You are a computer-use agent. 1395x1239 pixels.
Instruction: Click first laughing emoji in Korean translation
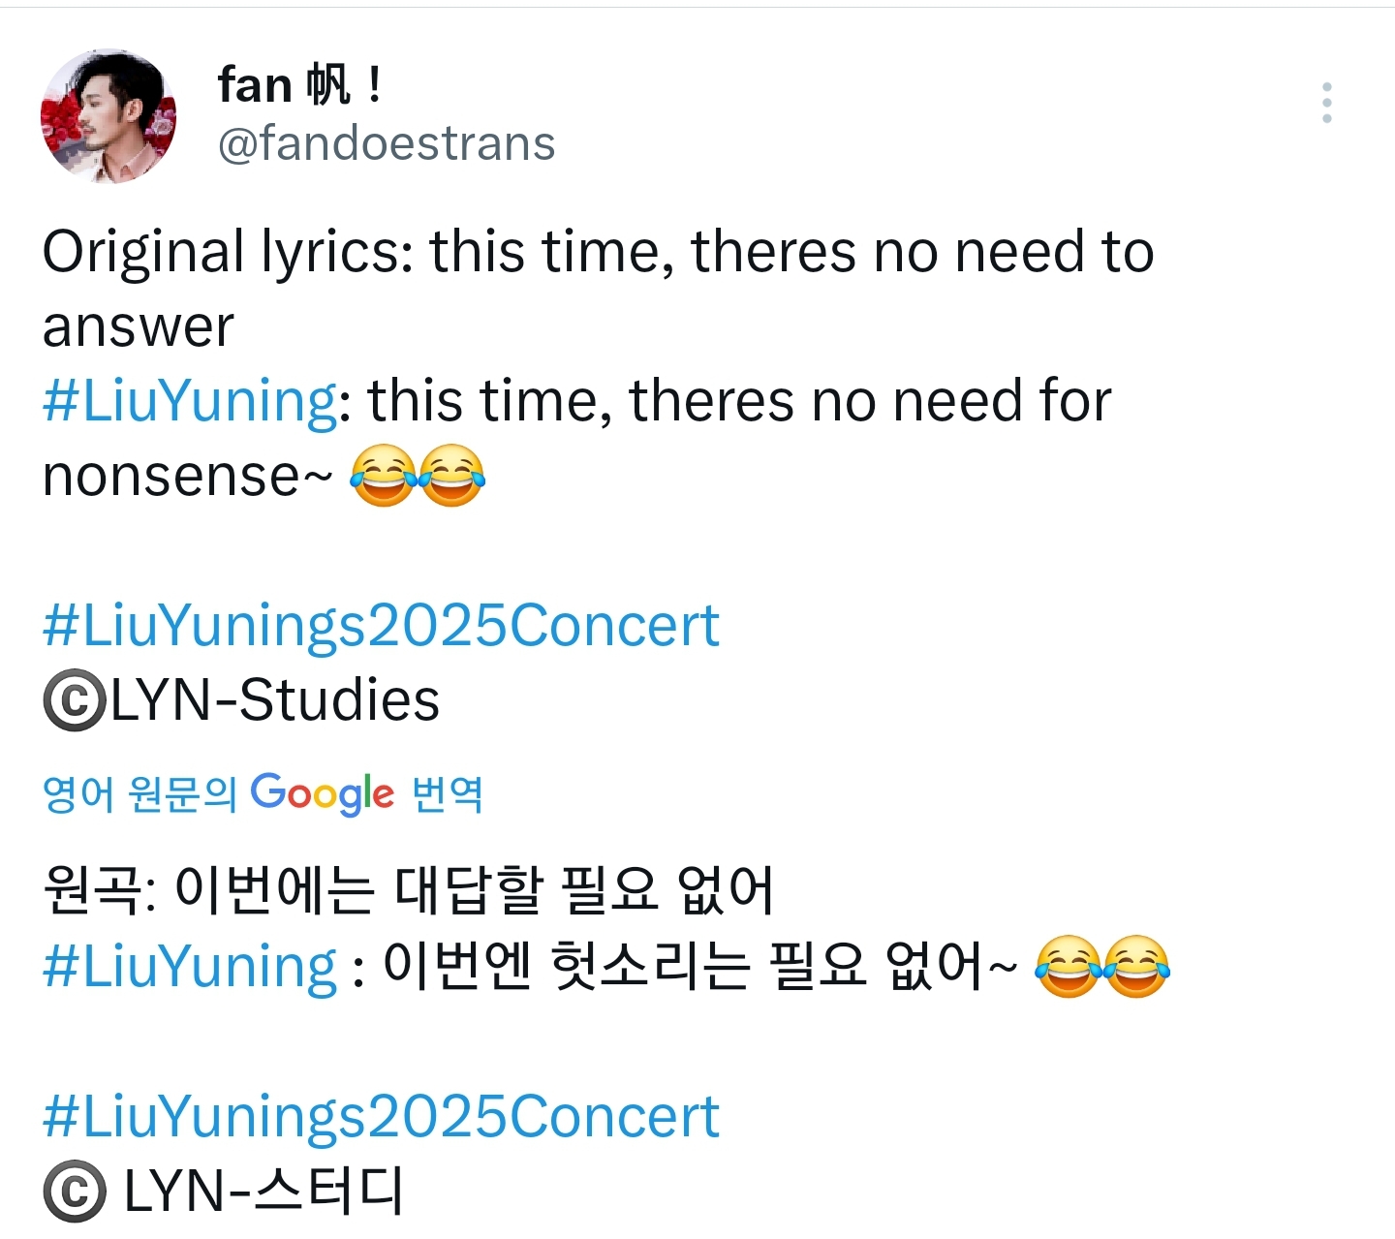coord(1069,967)
